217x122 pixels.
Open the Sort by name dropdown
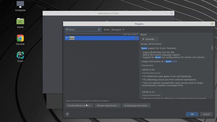click(131, 34)
